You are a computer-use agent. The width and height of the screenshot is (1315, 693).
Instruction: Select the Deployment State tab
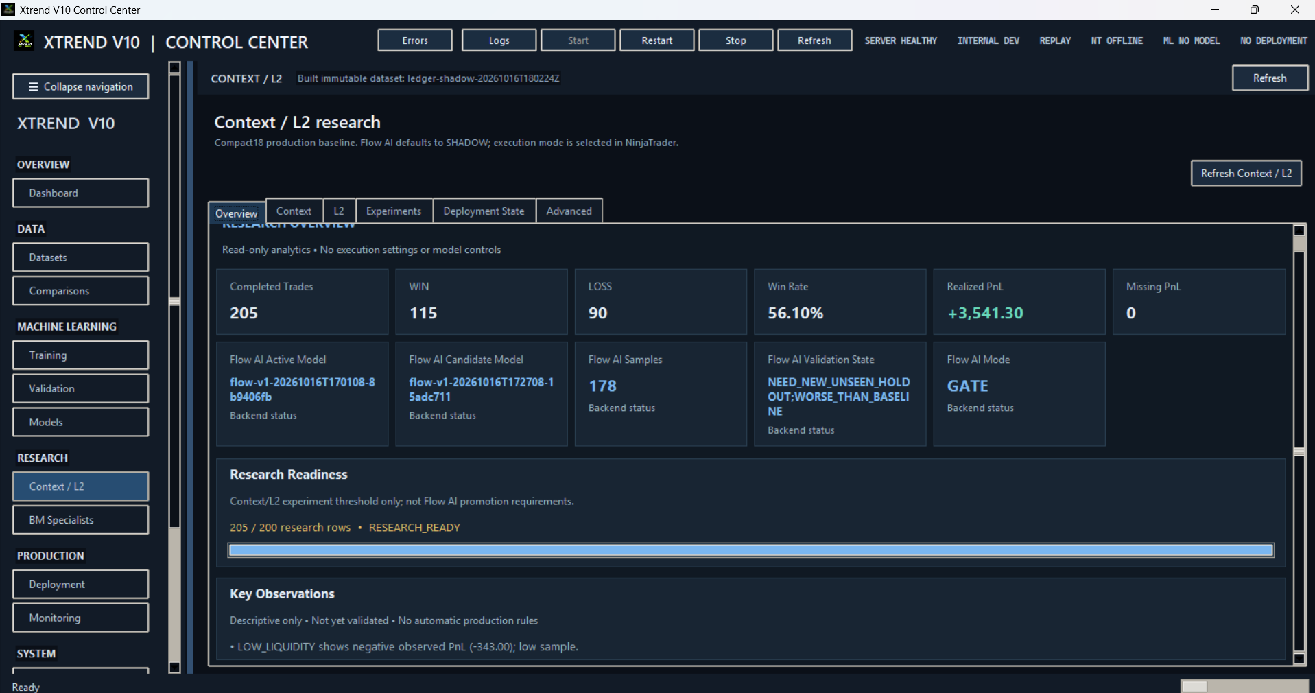click(484, 211)
